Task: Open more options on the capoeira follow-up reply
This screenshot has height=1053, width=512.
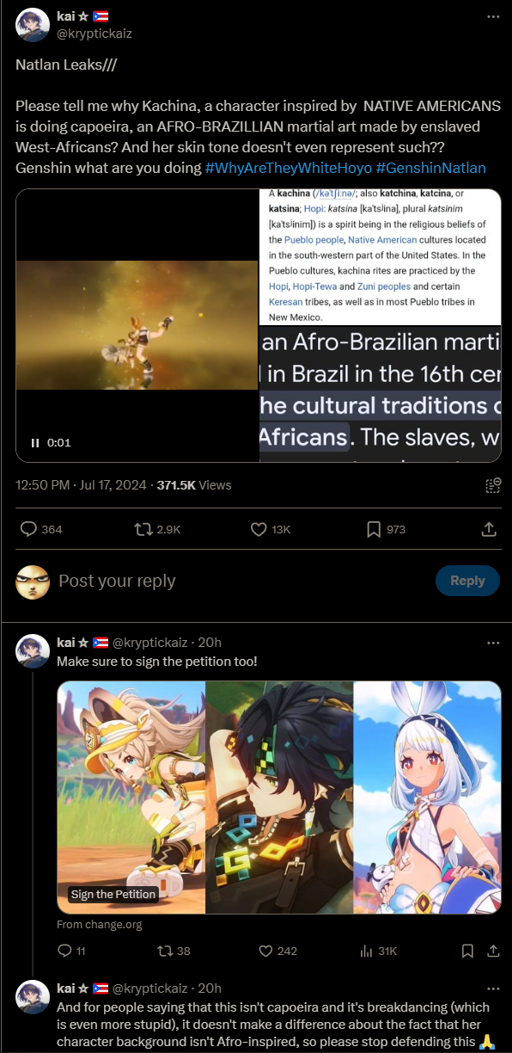Action: (x=492, y=988)
